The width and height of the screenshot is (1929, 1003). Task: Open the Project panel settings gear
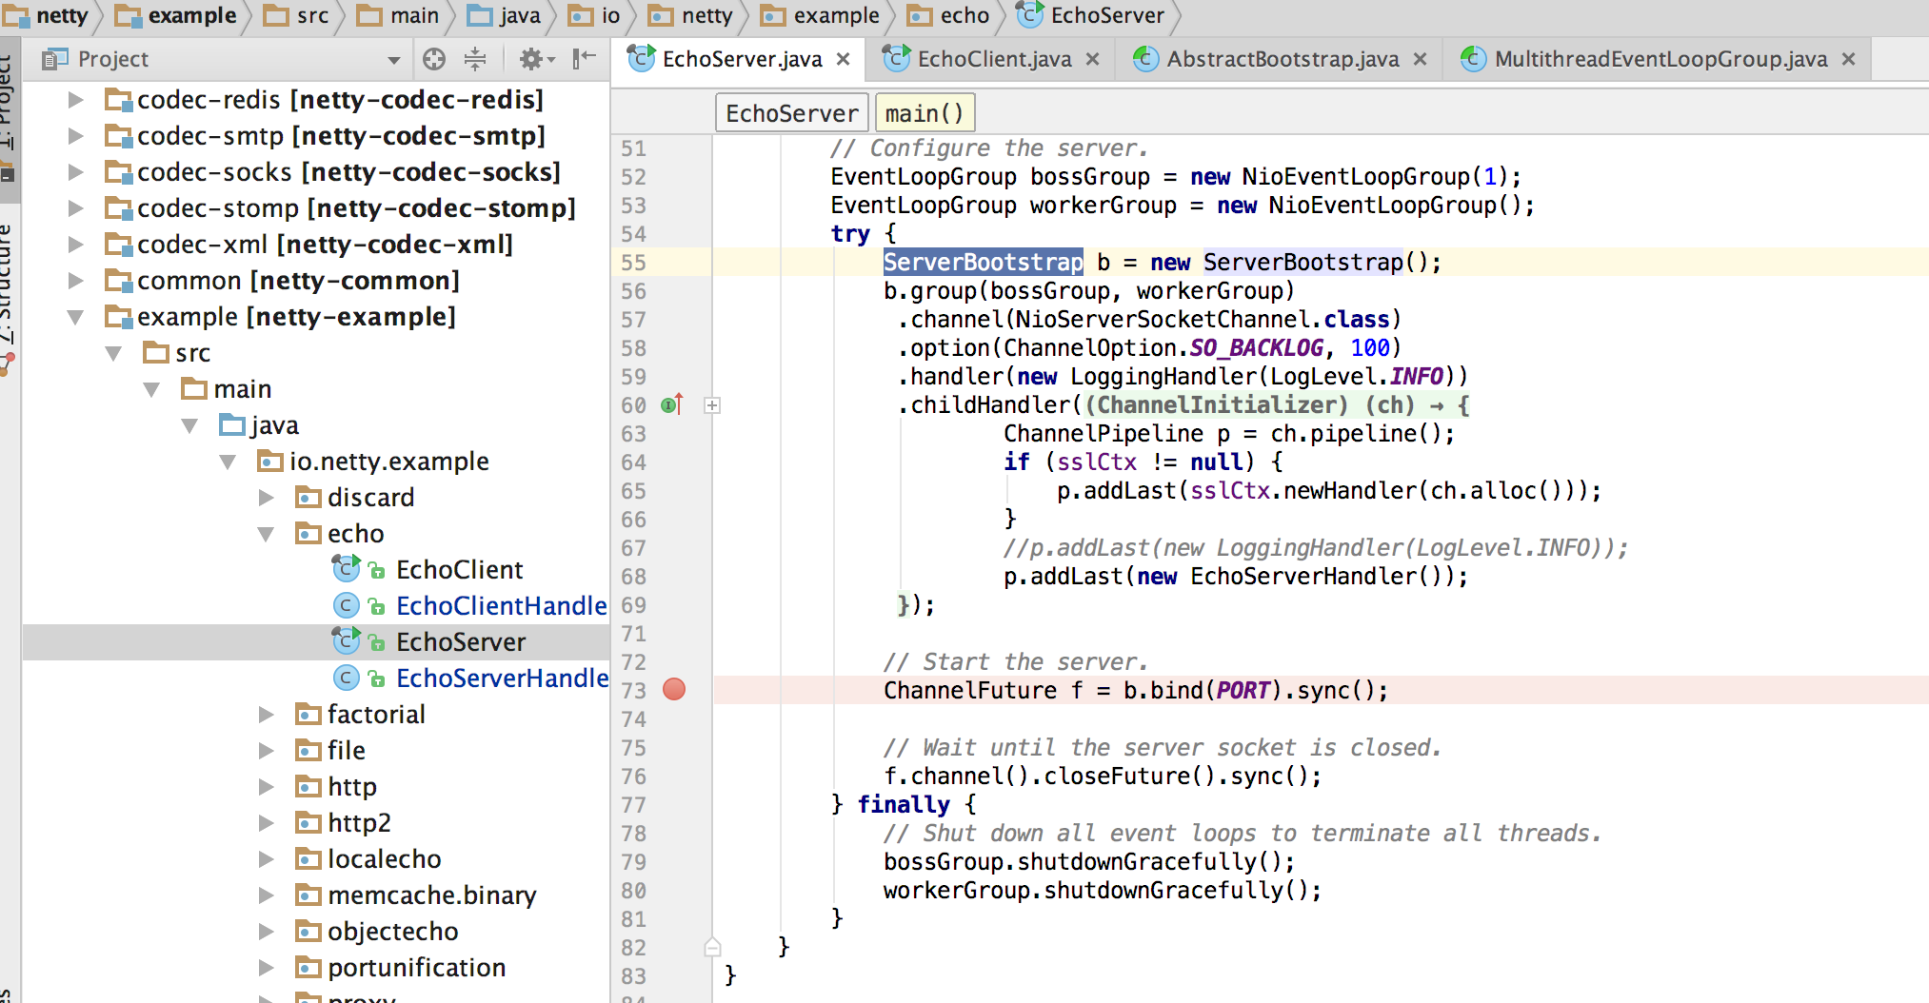(x=536, y=59)
